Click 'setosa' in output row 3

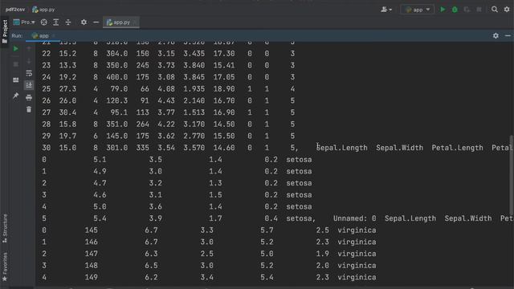tap(299, 195)
